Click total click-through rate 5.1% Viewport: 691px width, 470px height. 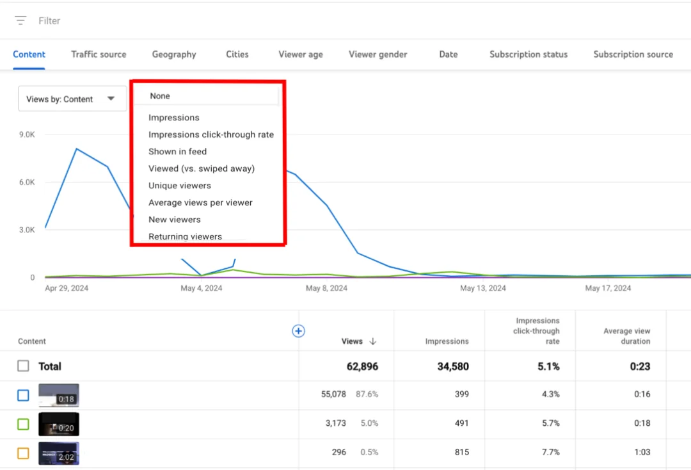tap(549, 366)
